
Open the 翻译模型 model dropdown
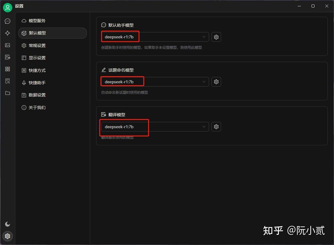155,127
